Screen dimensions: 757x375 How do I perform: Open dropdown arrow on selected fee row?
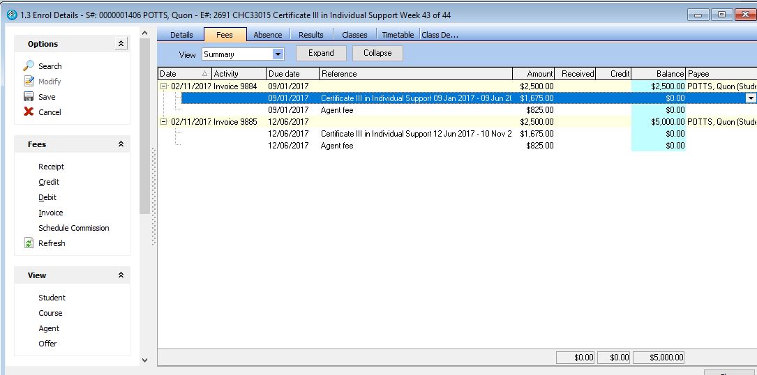click(751, 98)
